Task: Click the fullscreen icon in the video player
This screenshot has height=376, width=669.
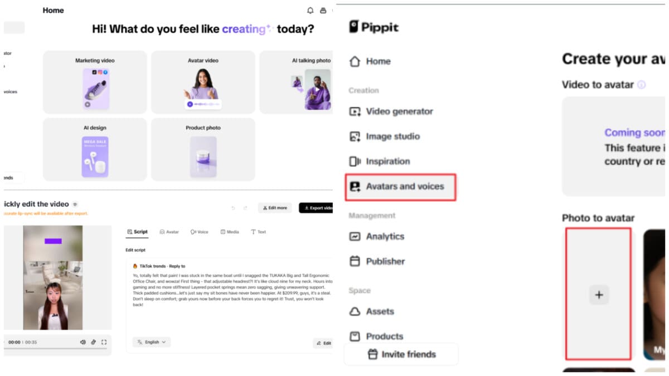Action: (104, 342)
